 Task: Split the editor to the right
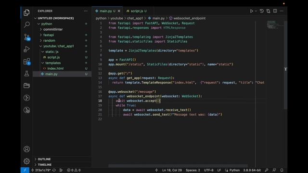(275, 11)
